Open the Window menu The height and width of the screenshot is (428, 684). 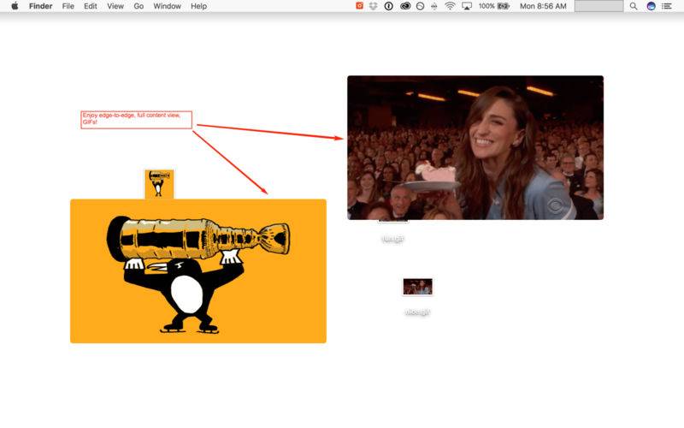click(167, 6)
